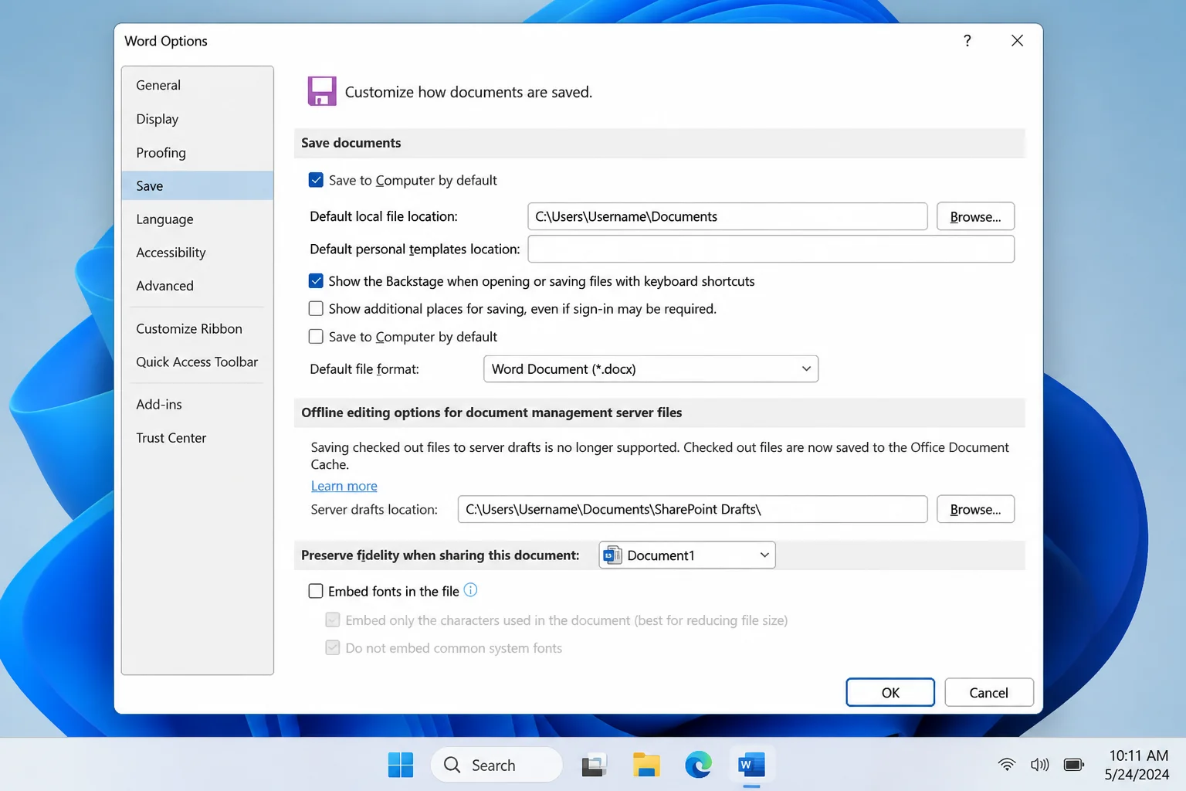The image size is (1186, 791).
Task: Open the Default file format dropdown
Action: (651, 369)
